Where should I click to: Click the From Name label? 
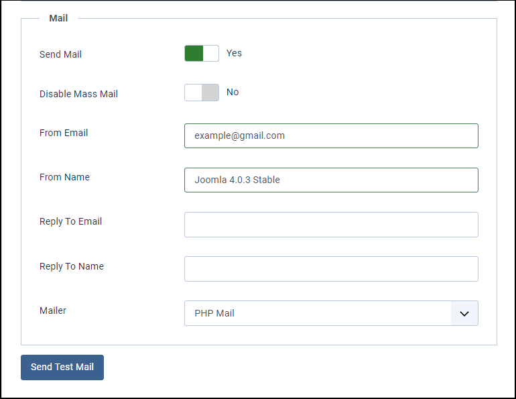click(64, 177)
